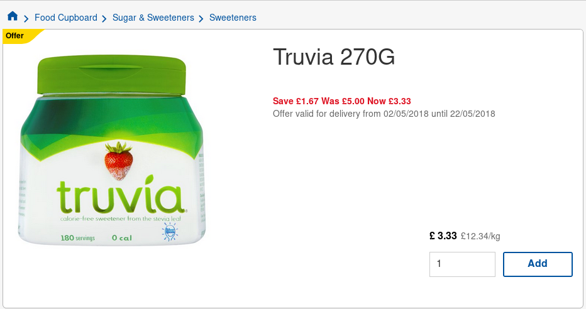Click the green truvia logo text

click(x=120, y=198)
